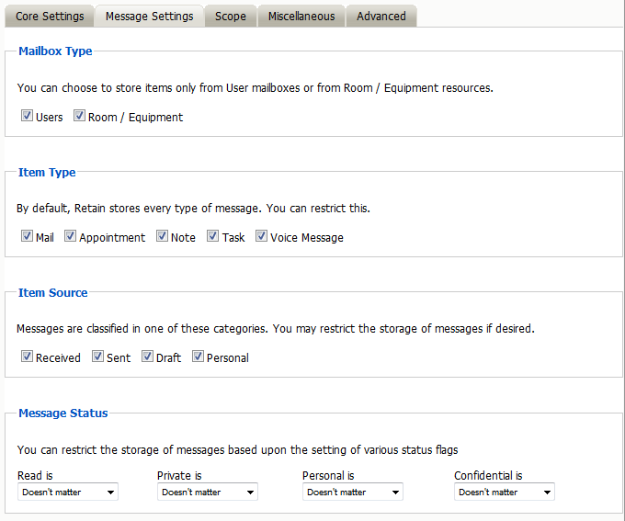
Task: Expand the 'Confidential is' dropdown
Action: coord(504,493)
